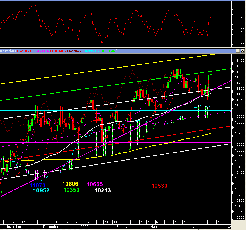Click the 19 date label in December

(67, 222)
